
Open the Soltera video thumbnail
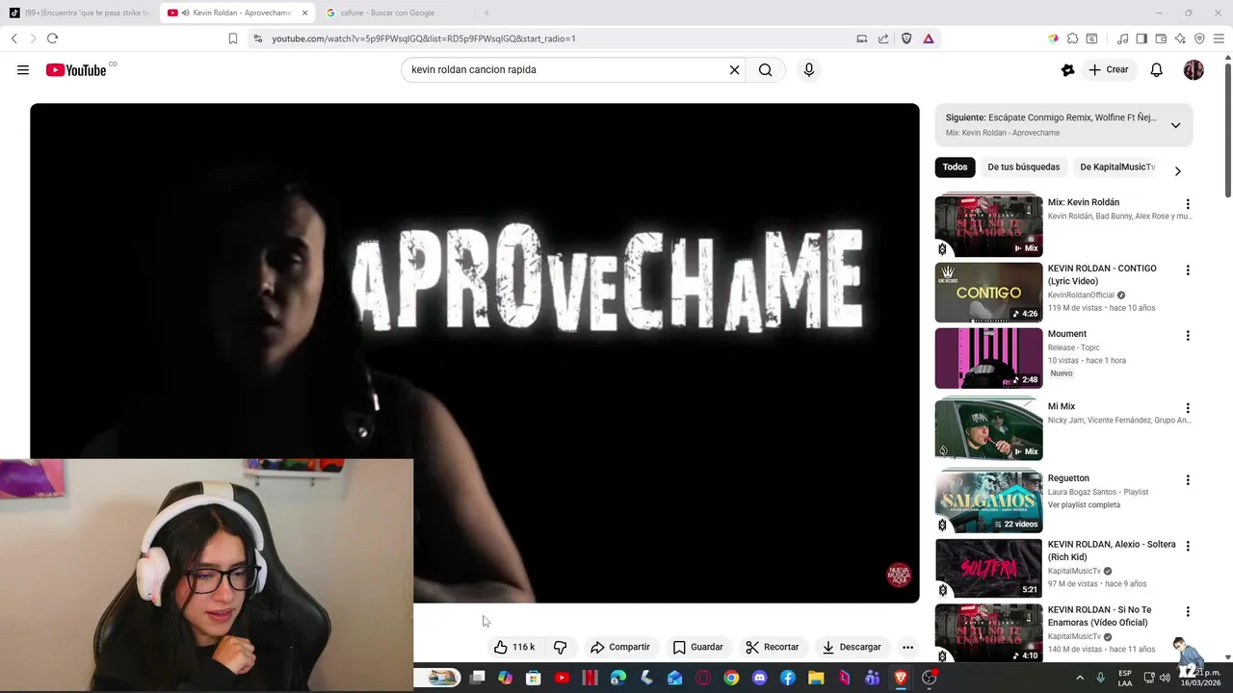988,568
